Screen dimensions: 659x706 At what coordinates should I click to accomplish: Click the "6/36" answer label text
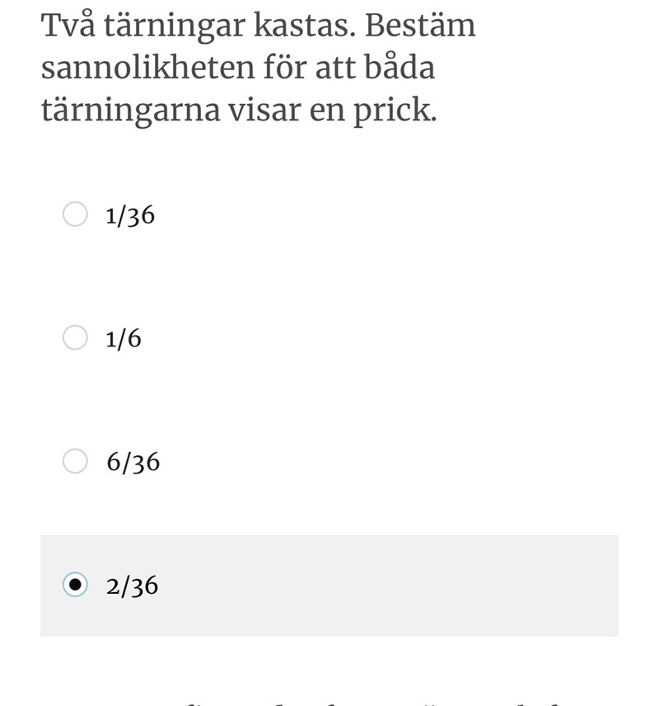pyautogui.click(x=133, y=463)
